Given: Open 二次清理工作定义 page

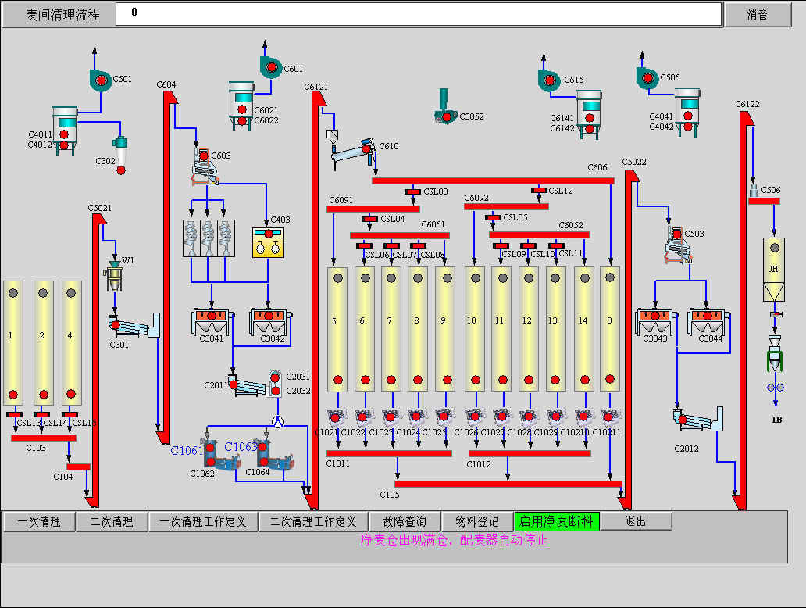Looking at the screenshot, I should (313, 521).
